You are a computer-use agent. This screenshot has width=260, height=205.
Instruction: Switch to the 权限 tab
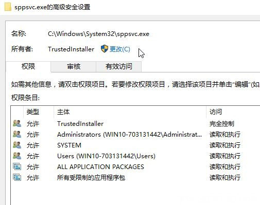pos(28,66)
